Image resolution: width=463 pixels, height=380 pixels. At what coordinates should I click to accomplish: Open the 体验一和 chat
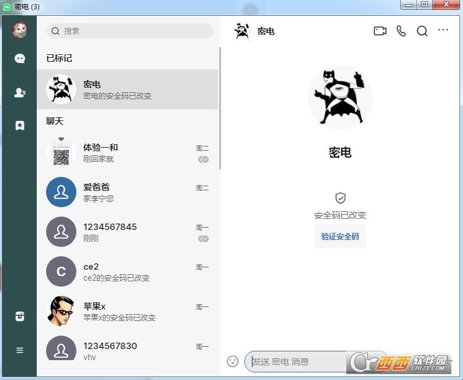point(128,153)
